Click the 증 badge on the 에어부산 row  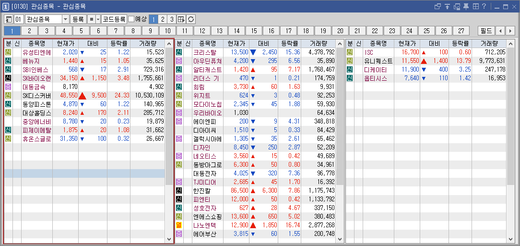179,234
